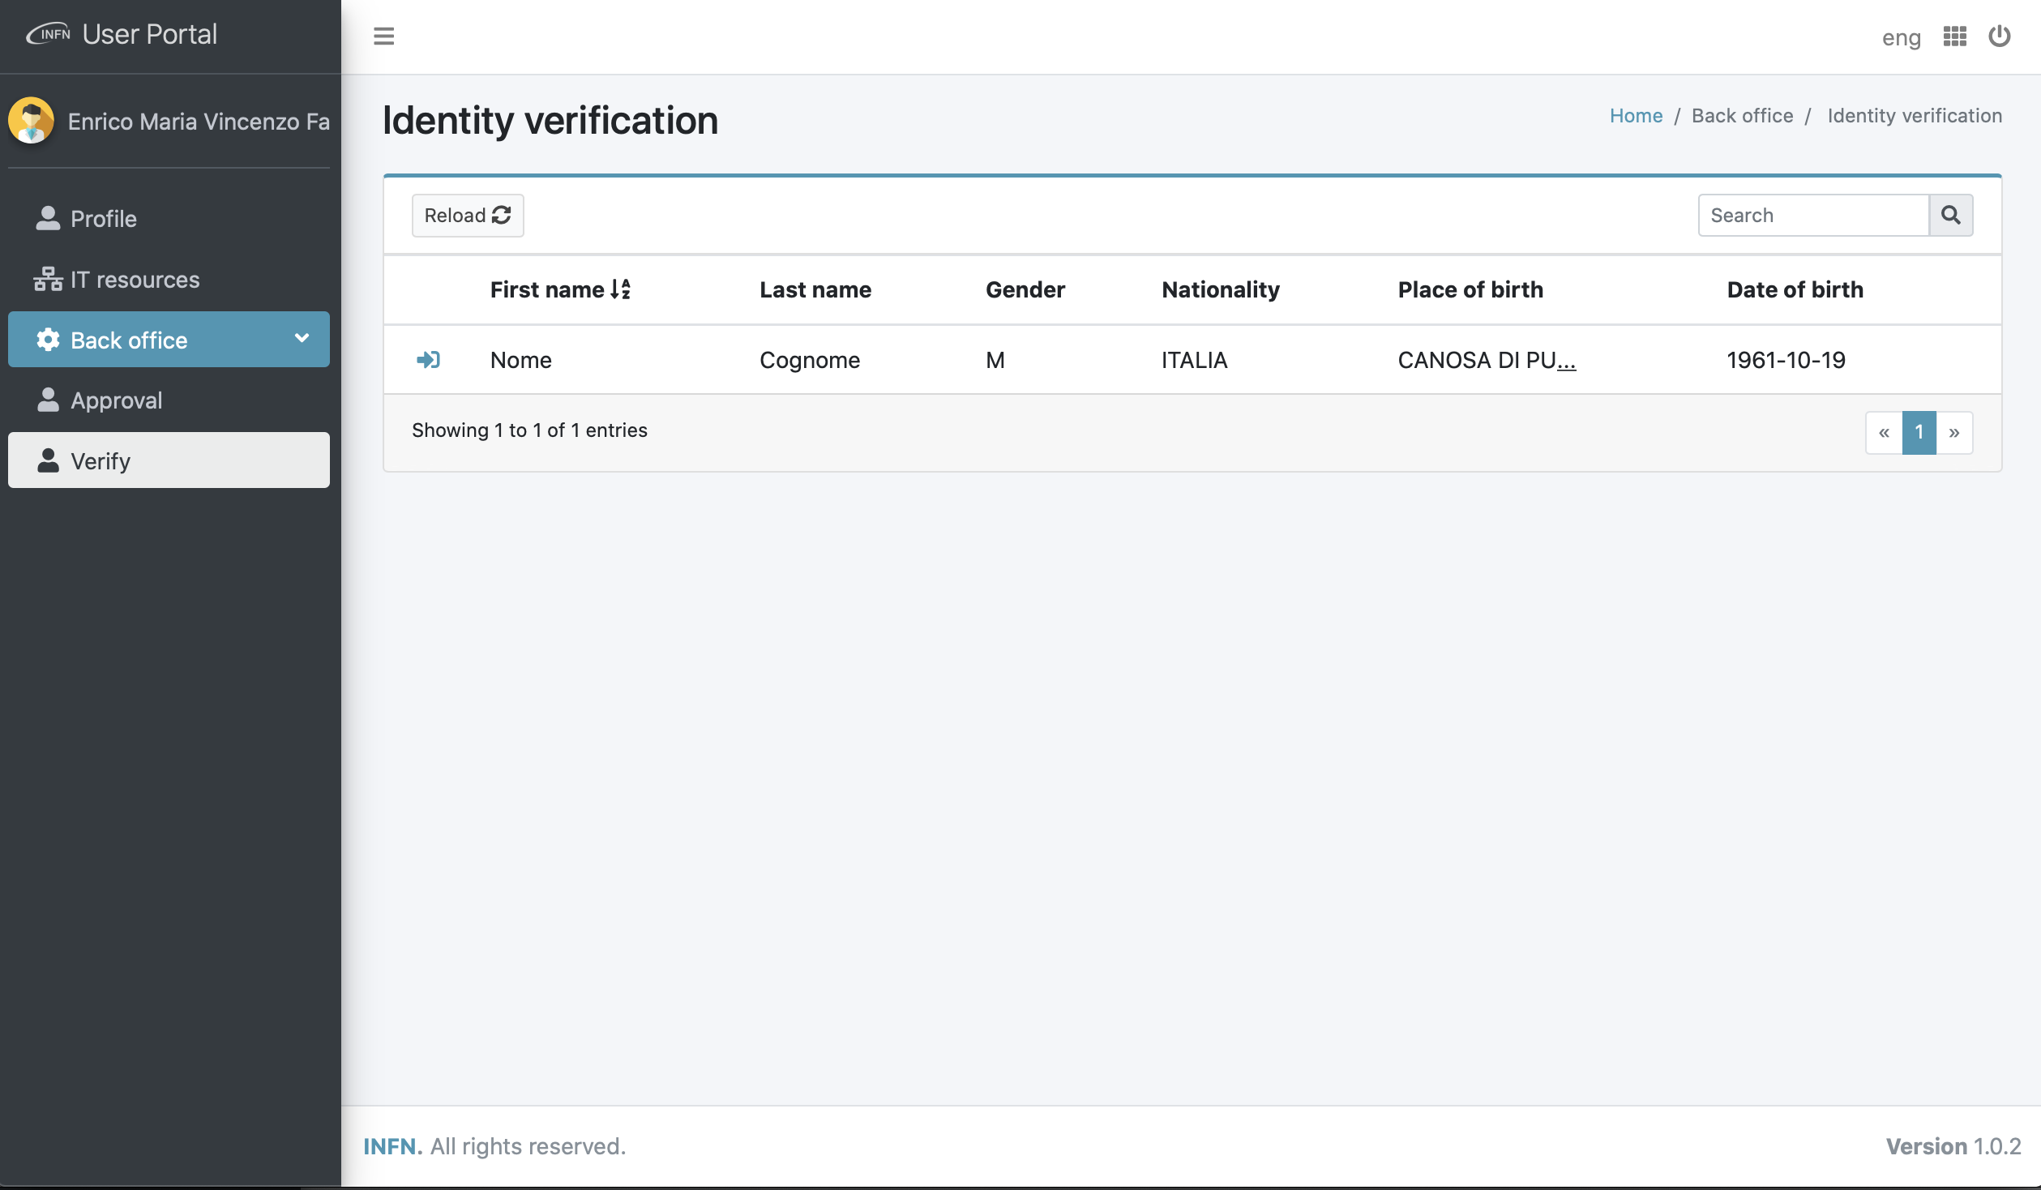Screen dimensions: 2041x1190
Task: Click the search magnifier button
Action: [x=1952, y=216]
